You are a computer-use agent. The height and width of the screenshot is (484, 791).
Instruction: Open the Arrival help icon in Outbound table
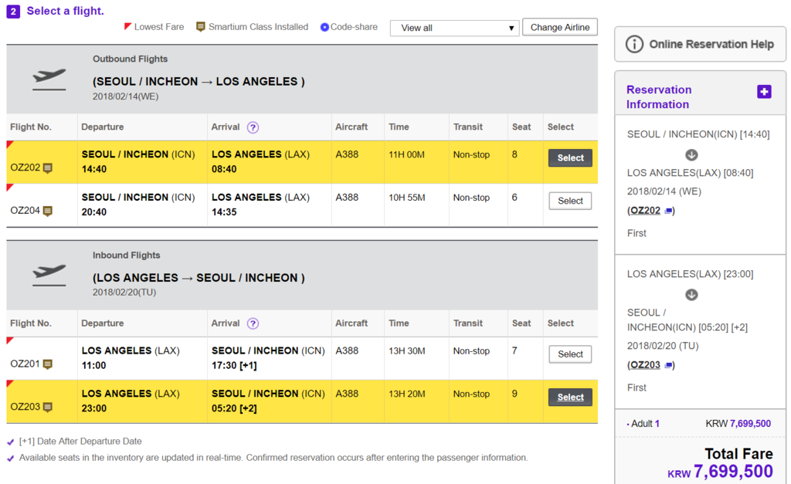click(x=253, y=127)
